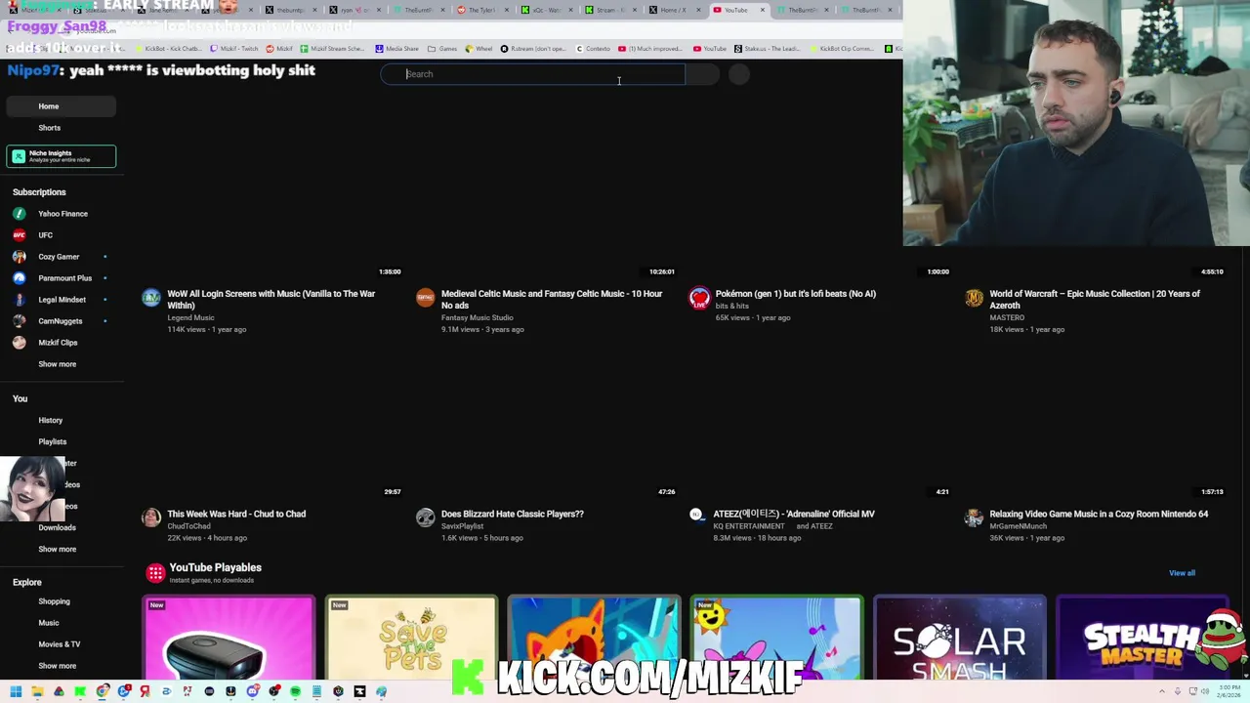Click the Legal Mindset channel avatar
The width and height of the screenshot is (1250, 703).
pyautogui.click(x=19, y=300)
